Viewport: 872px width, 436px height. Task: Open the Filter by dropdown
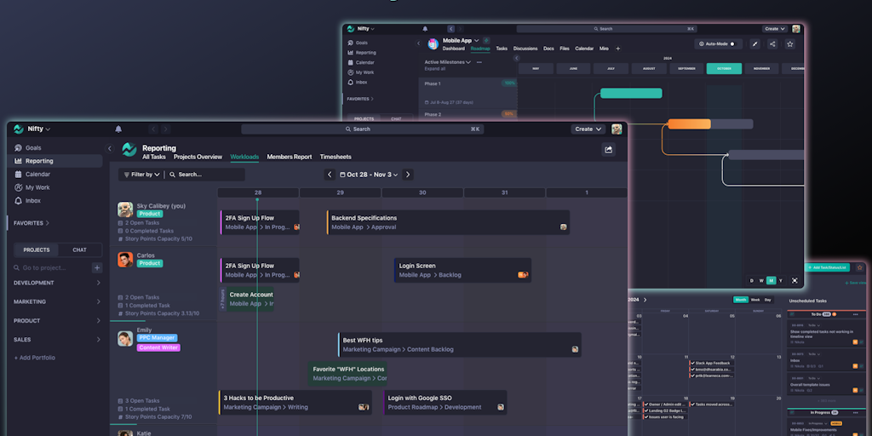pos(141,175)
